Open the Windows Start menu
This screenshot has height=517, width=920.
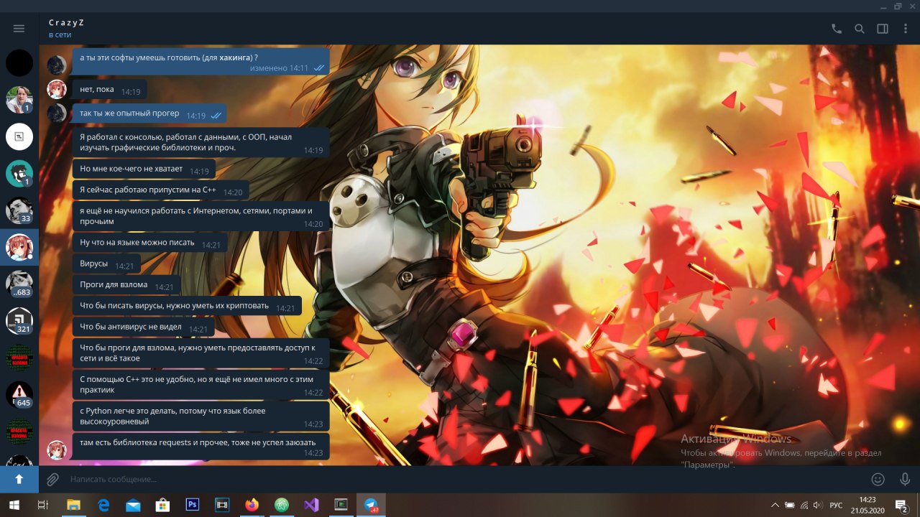pyautogui.click(x=14, y=505)
